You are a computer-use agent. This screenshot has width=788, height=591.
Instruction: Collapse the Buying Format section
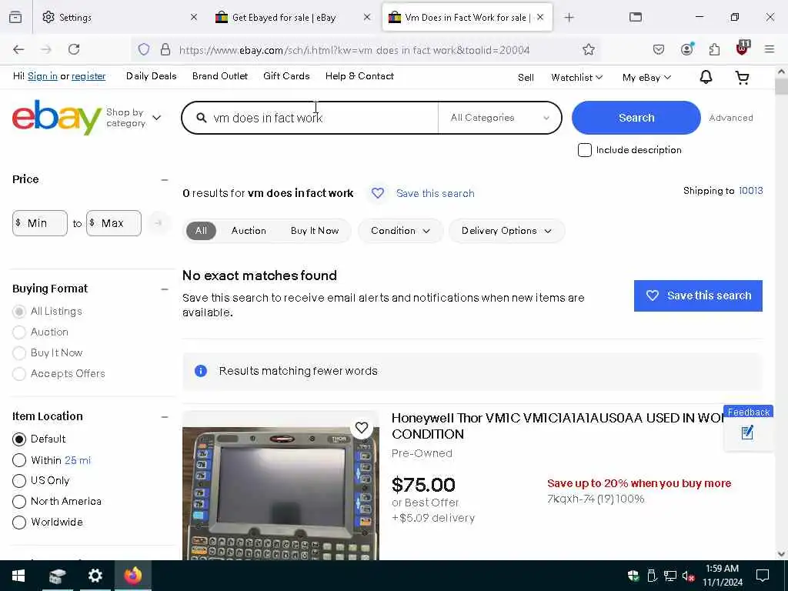[x=165, y=289]
